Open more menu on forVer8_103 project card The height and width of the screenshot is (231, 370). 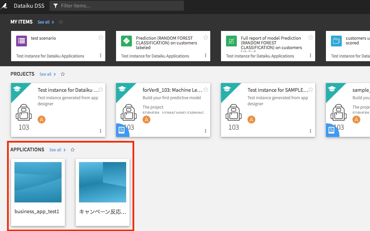point(206,131)
